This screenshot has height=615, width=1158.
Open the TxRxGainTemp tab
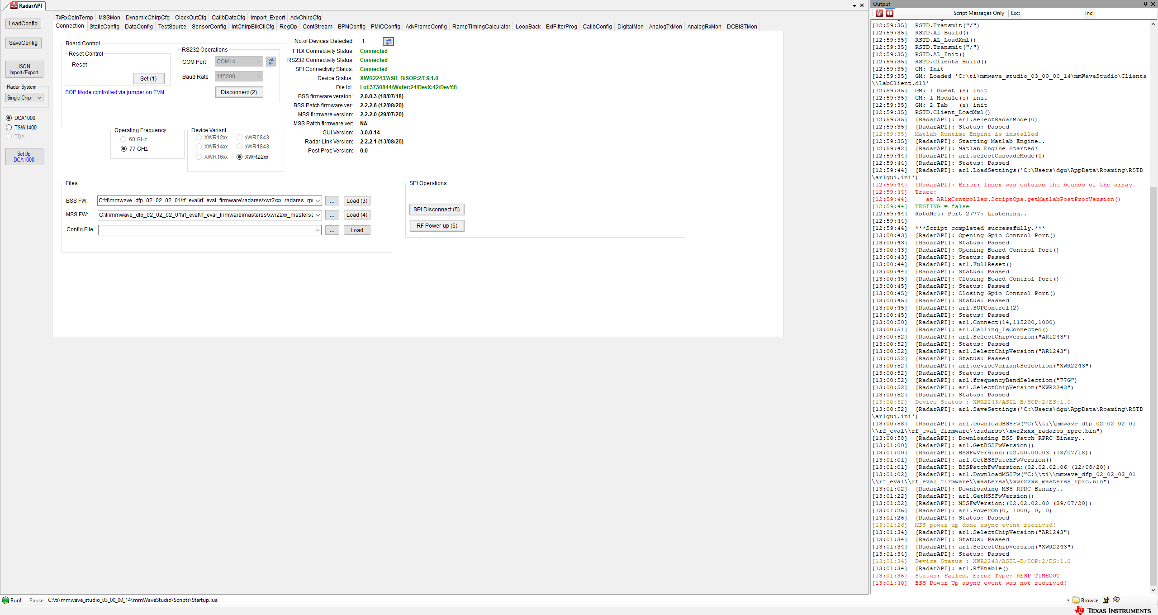[74, 18]
